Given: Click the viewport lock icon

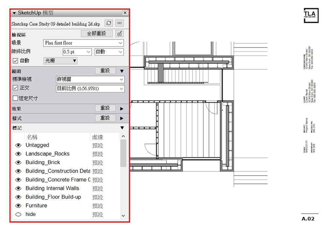Looking at the screenshot, I should tap(120, 34).
